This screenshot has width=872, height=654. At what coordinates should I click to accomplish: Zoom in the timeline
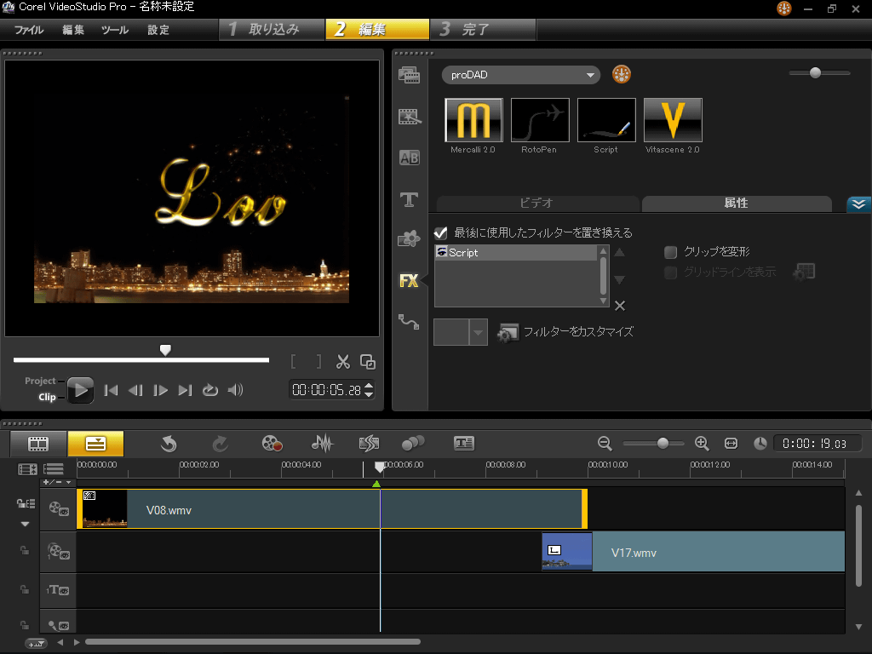(702, 444)
